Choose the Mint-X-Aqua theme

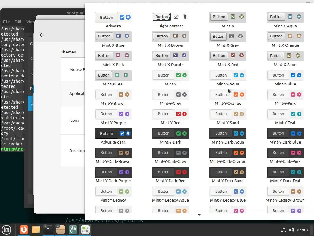[285, 20]
